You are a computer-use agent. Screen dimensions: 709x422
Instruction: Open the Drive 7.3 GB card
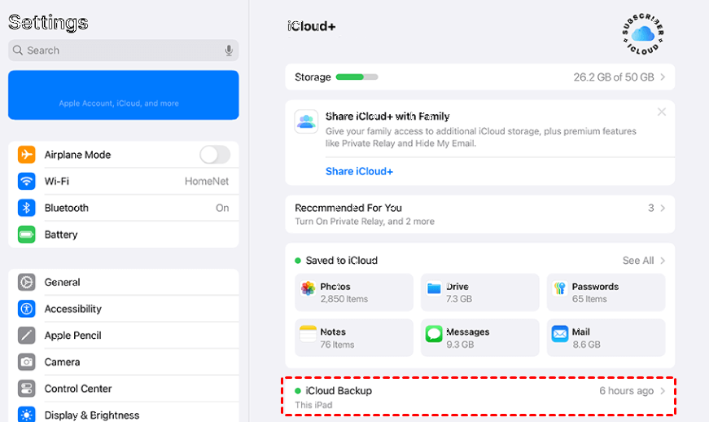pos(479,292)
